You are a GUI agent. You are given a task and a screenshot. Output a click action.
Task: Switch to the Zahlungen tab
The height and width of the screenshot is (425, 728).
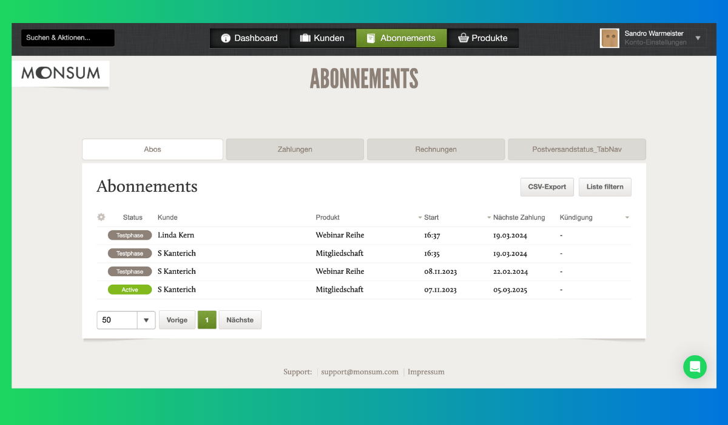(295, 149)
